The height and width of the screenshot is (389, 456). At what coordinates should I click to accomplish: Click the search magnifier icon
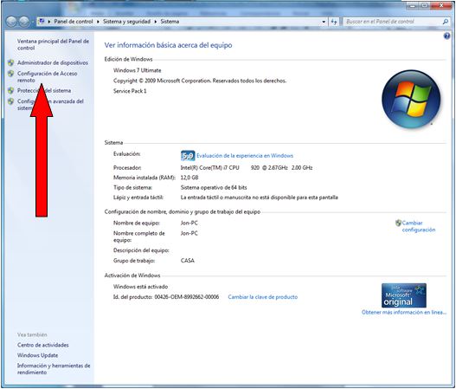click(x=446, y=22)
